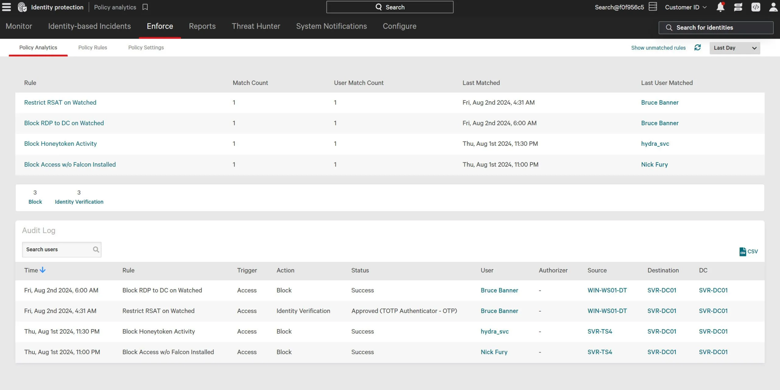
Task: Click Nick Fury in Last User Matched column
Action: click(654, 165)
